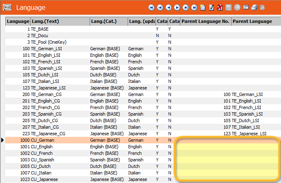Click the second Y value in TE_BASE row
This screenshot has width=281, height=183.
point(169,29)
